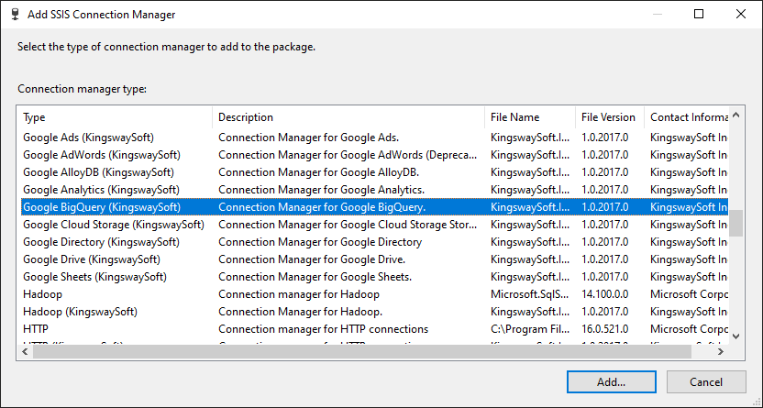Maximize the Add SSIS Connection Manager dialog
Image resolution: width=763 pixels, height=408 pixels.
(699, 14)
